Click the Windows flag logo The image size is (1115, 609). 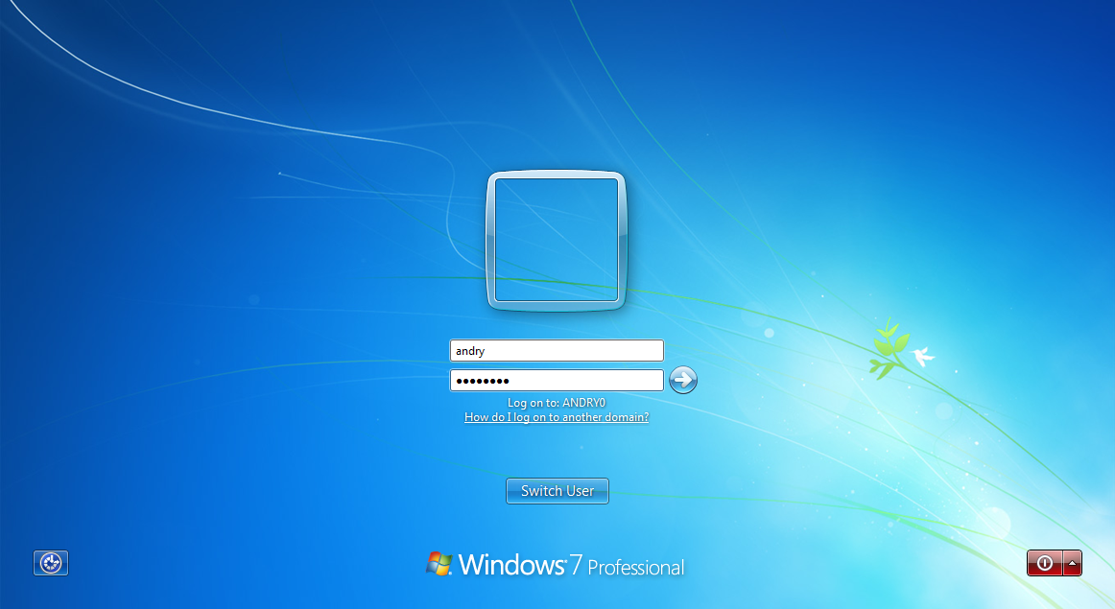(x=439, y=565)
